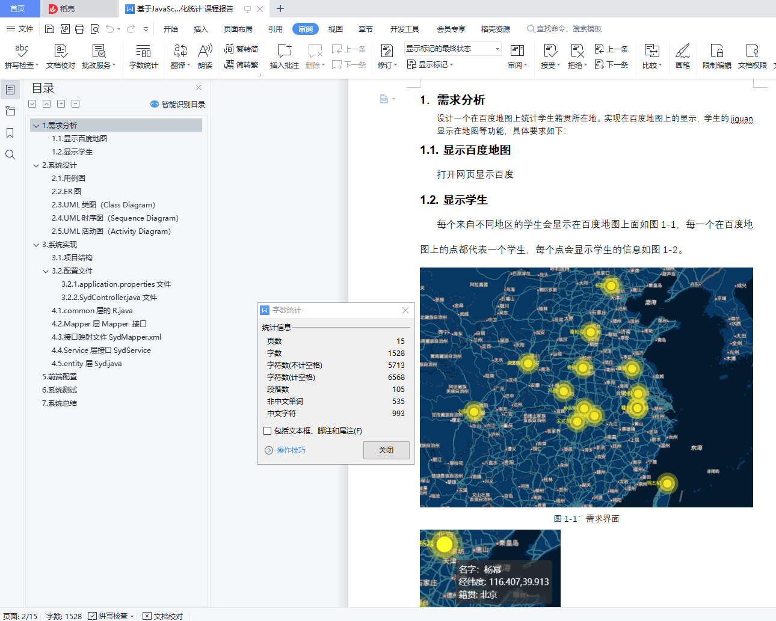The image size is (776, 621).
Task: Open the 审阅 review pane button
Action: tap(517, 57)
